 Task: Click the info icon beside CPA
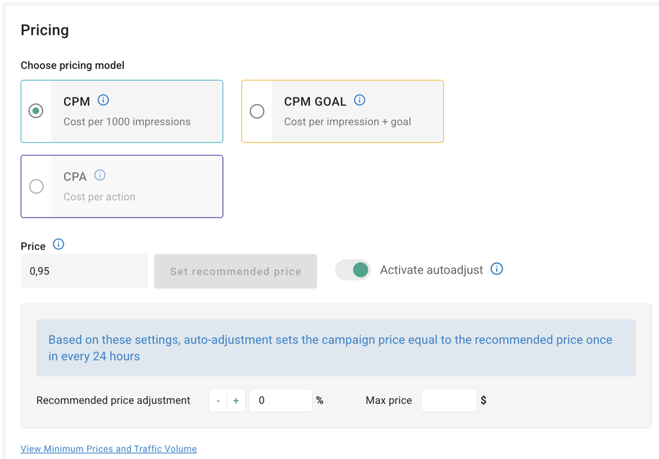pyautogui.click(x=100, y=176)
